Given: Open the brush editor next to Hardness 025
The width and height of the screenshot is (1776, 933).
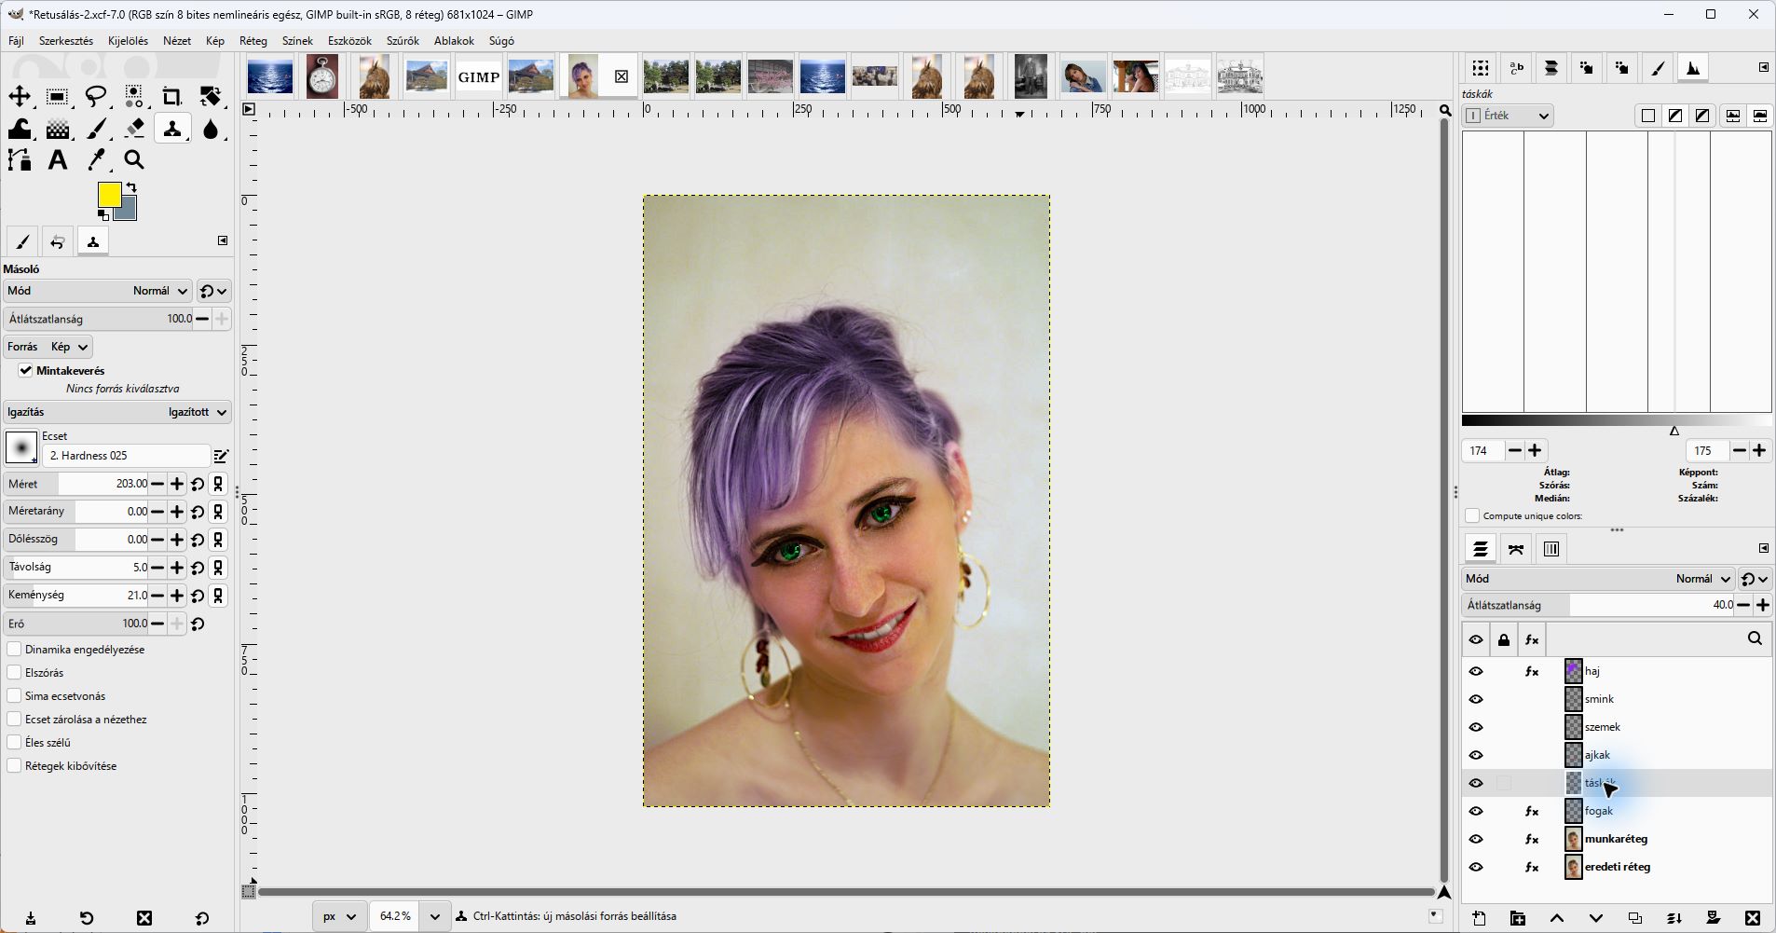Looking at the screenshot, I should pyautogui.click(x=221, y=456).
